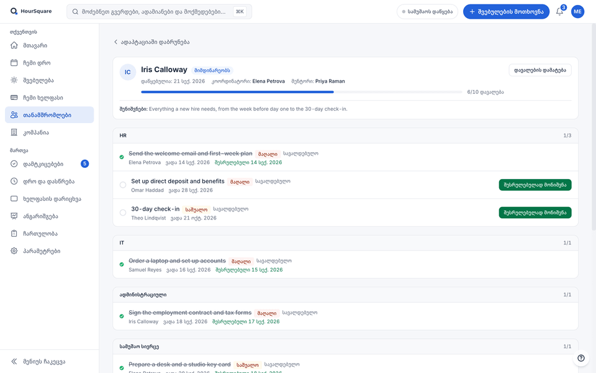Click the სამუშაოს დაწყება button
The width and height of the screenshot is (596, 373).
tap(427, 11)
